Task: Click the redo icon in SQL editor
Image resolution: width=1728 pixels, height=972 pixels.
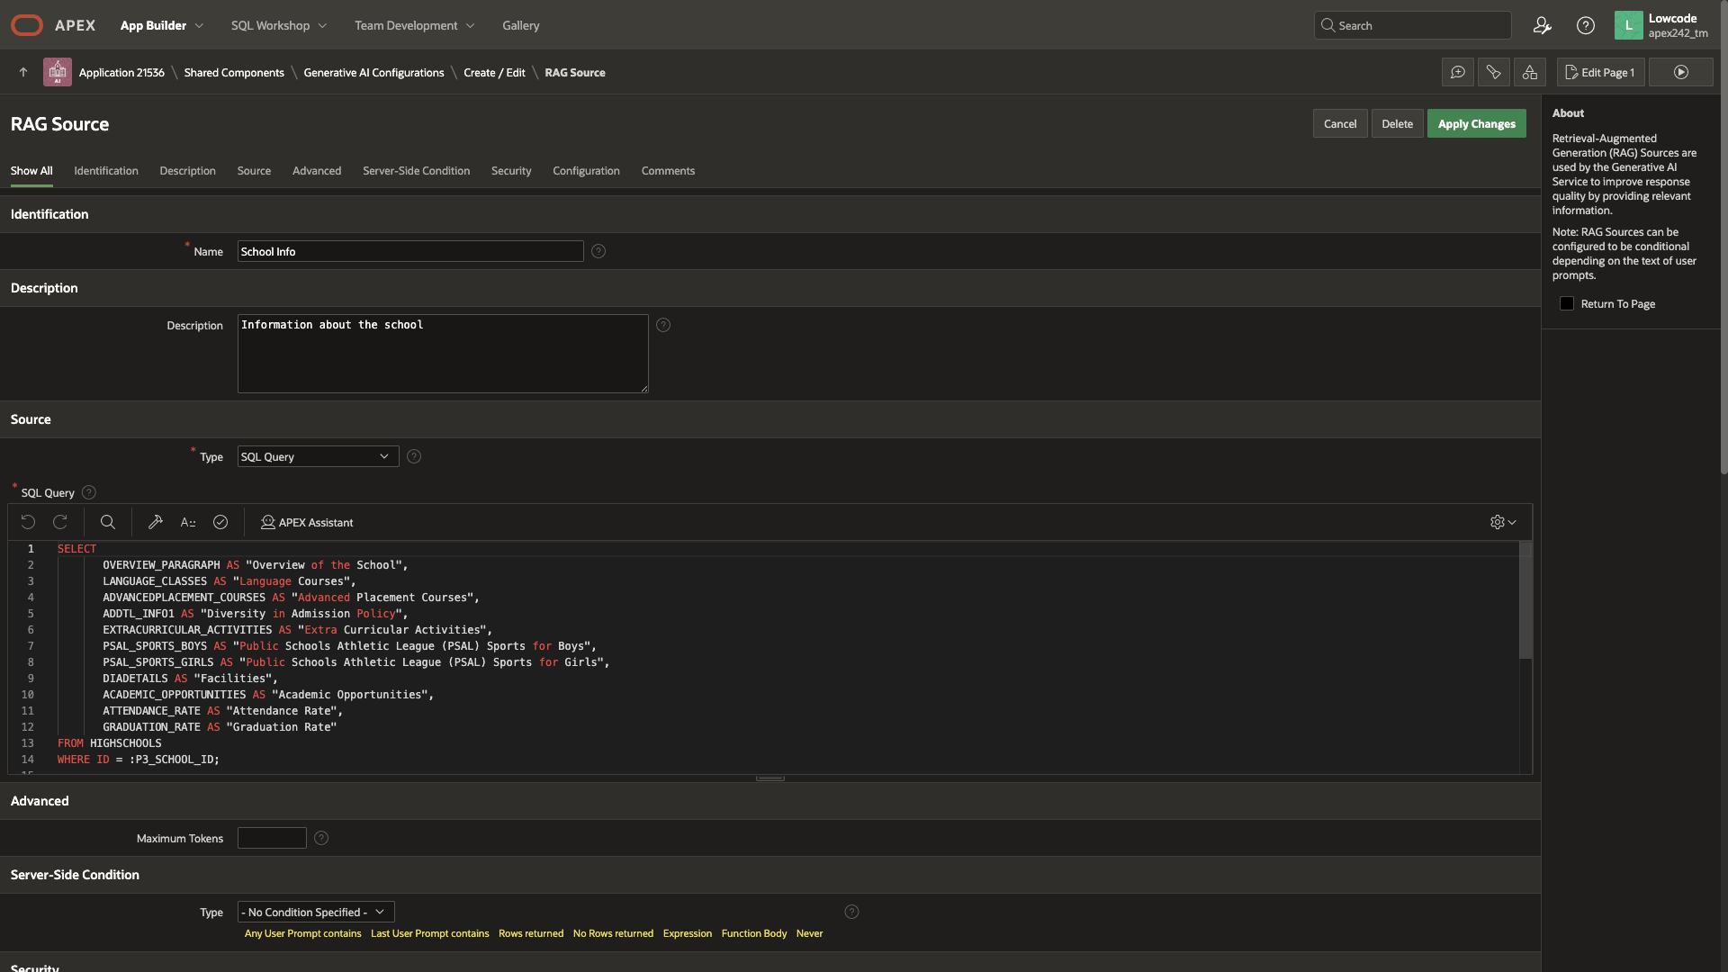Action: click(x=60, y=522)
